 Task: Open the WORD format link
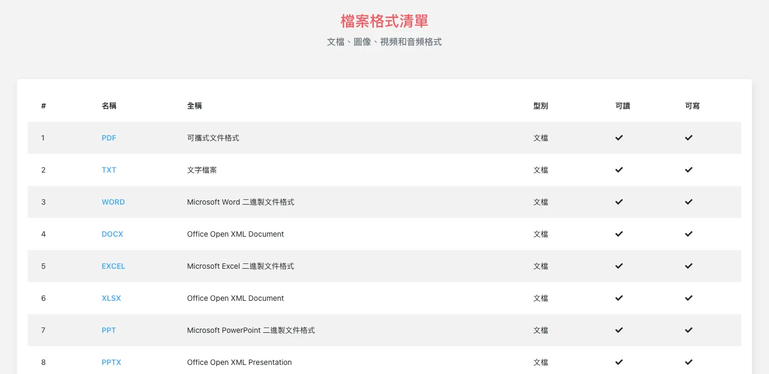point(113,202)
